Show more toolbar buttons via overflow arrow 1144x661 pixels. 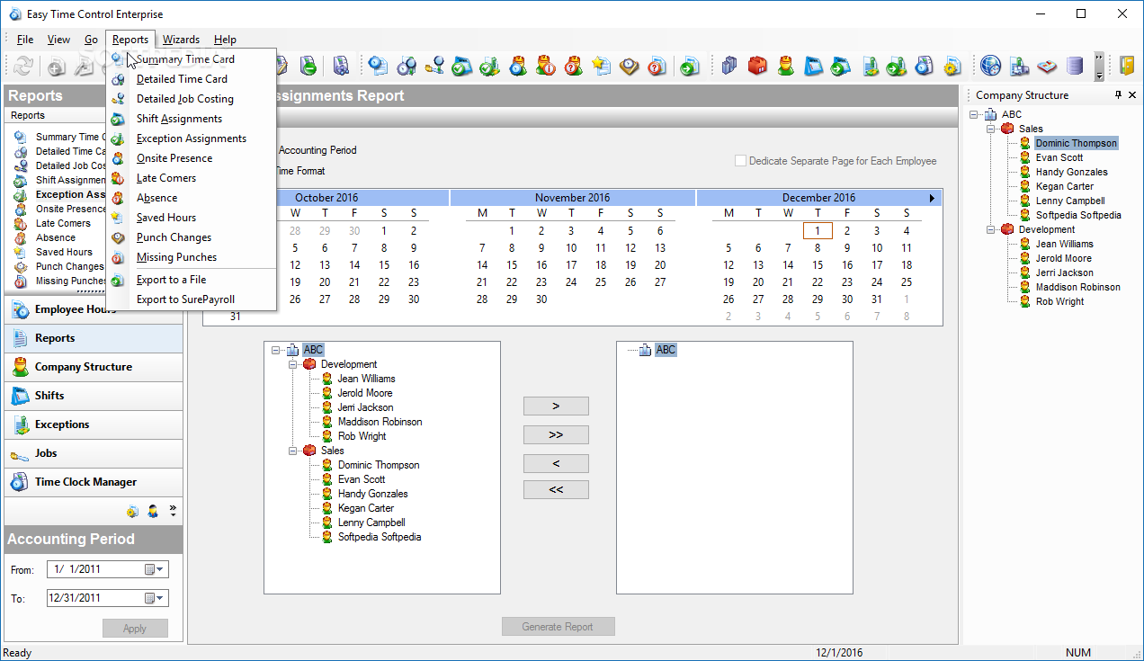tap(1098, 66)
